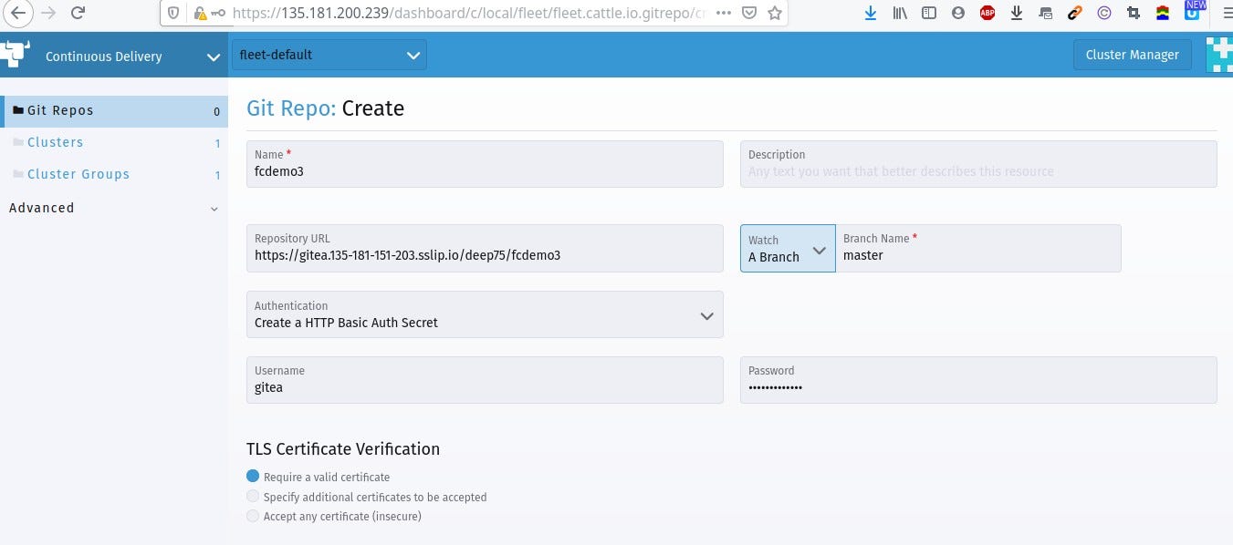
Task: Open the Watch A Branch dropdown
Action: coord(788,248)
